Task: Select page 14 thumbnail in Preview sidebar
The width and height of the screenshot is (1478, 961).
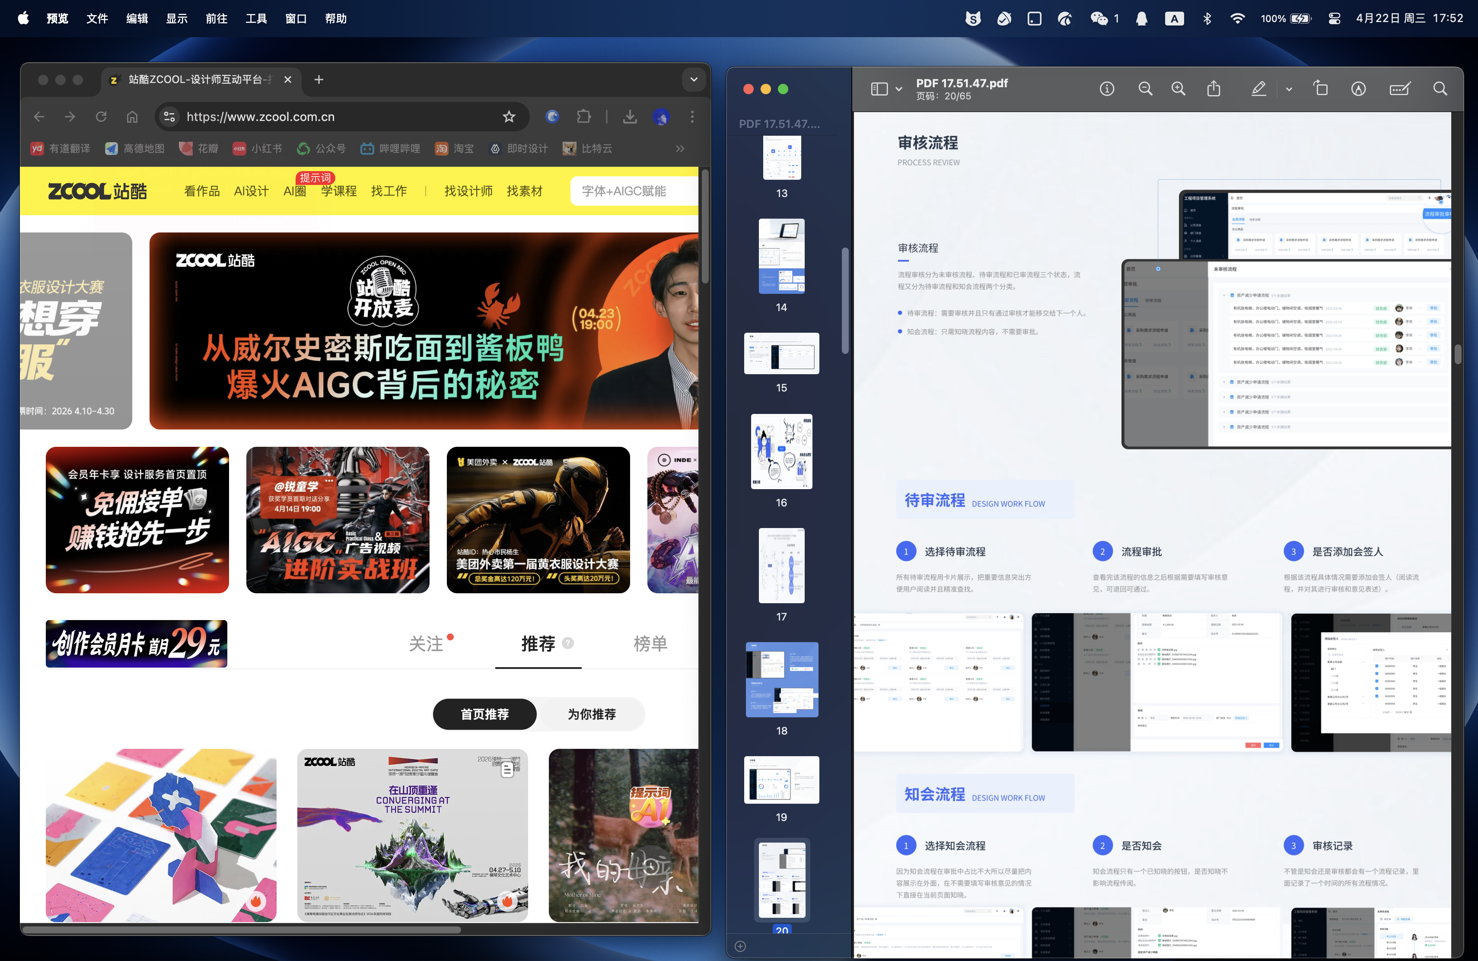Action: pyautogui.click(x=781, y=256)
